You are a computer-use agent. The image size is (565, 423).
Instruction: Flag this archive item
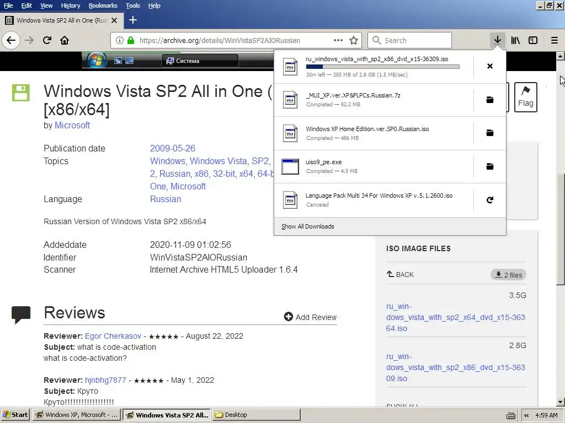525,97
